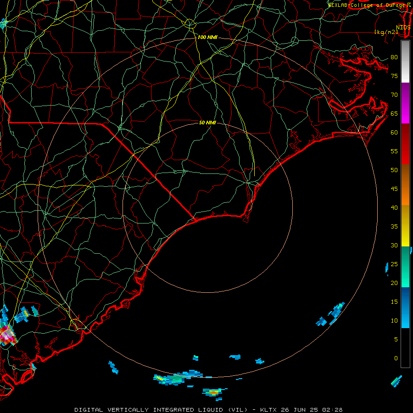Select the white-gray segment of the color scale
Image resolution: width=413 pixels, height=413 pixels.
coord(405,61)
